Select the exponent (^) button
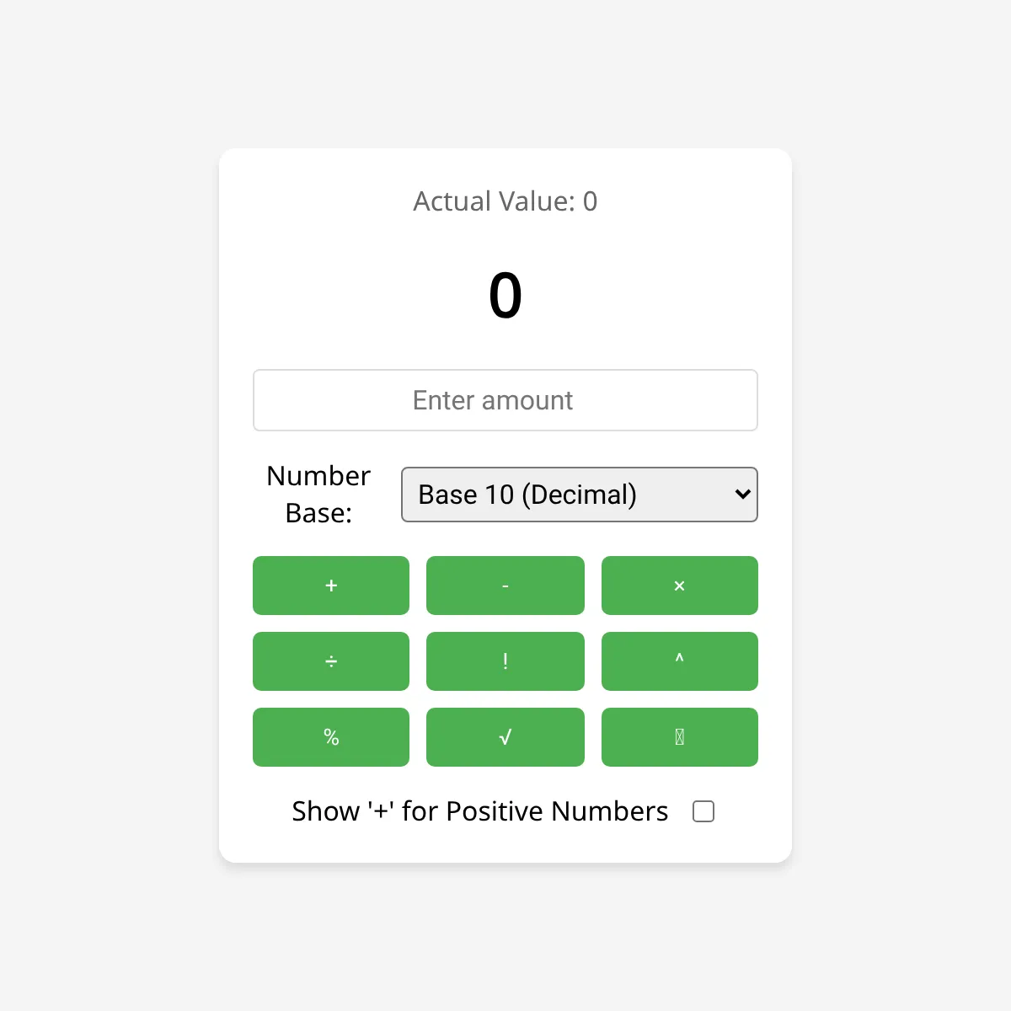Viewport: 1011px width, 1011px height. pyautogui.click(x=679, y=661)
